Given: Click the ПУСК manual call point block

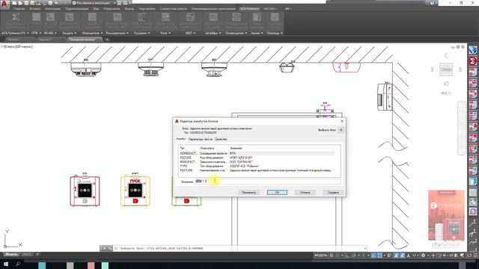Looking at the screenshot, I should pyautogui.click(x=135, y=191).
